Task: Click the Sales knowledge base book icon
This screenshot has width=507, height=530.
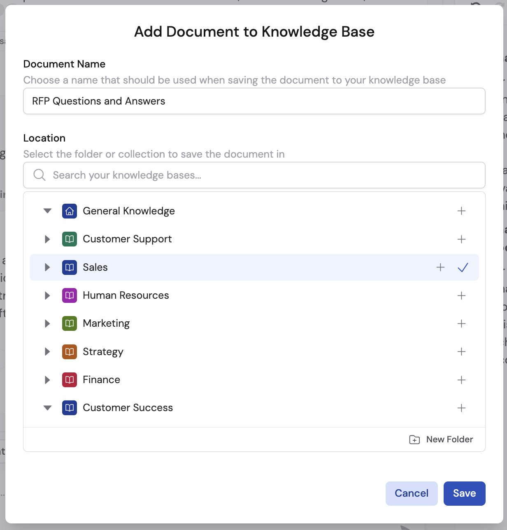Action: coord(70,267)
